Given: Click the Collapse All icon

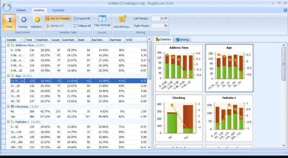Looking at the screenshot, I should (74, 26).
